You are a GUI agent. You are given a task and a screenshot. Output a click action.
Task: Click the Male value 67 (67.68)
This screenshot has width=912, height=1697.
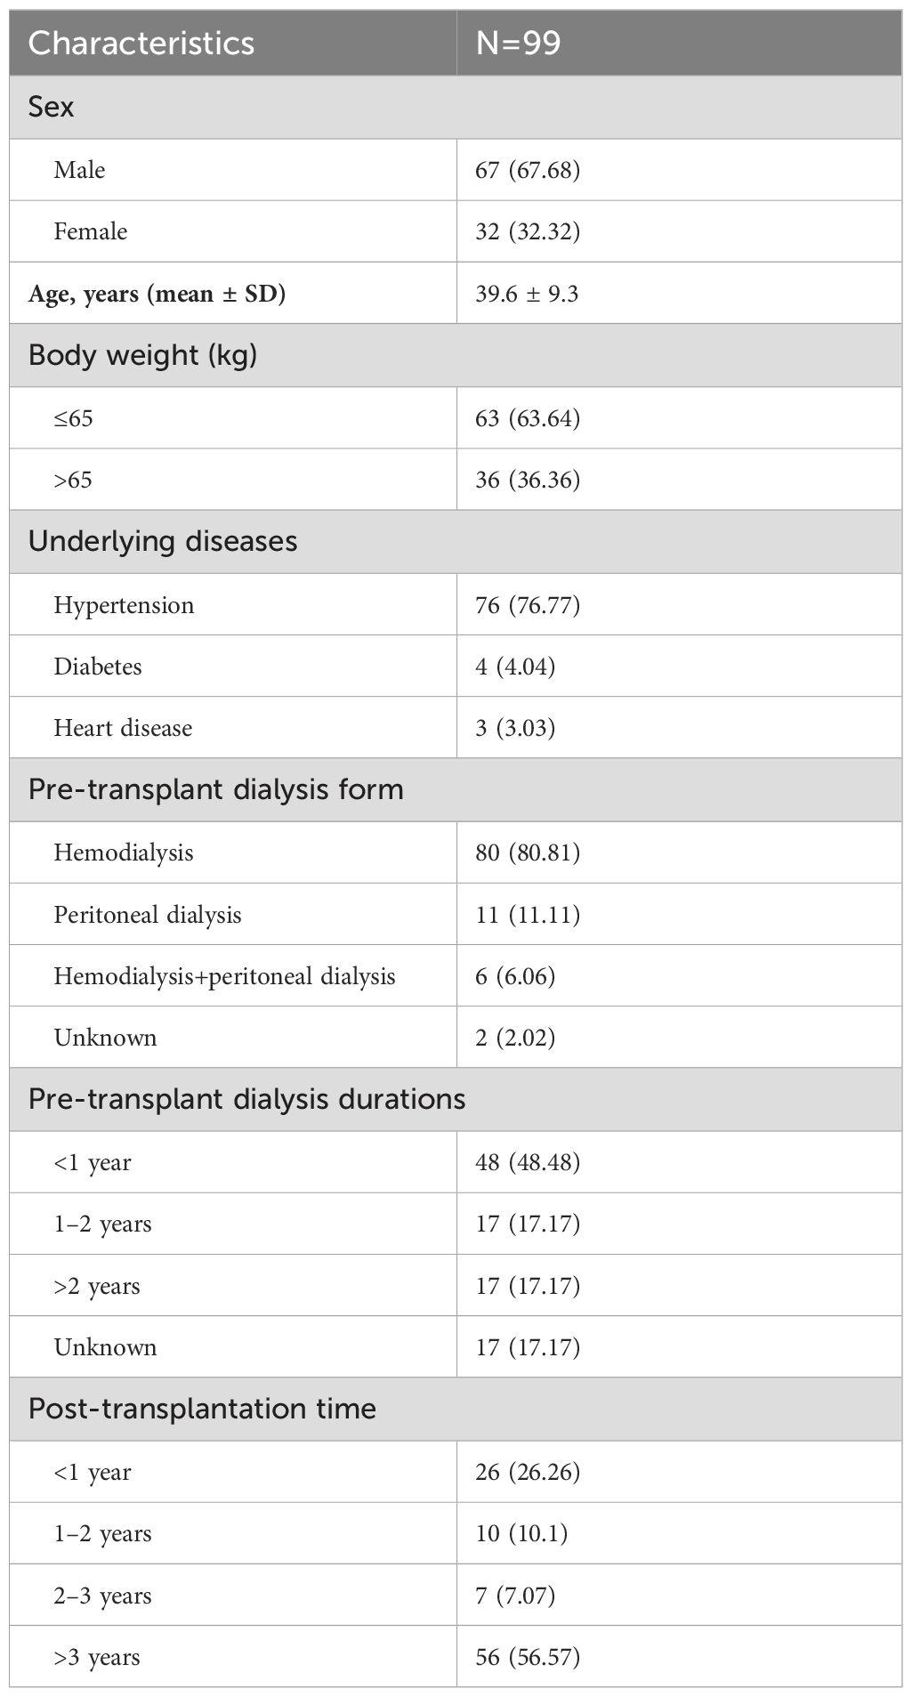[528, 169]
